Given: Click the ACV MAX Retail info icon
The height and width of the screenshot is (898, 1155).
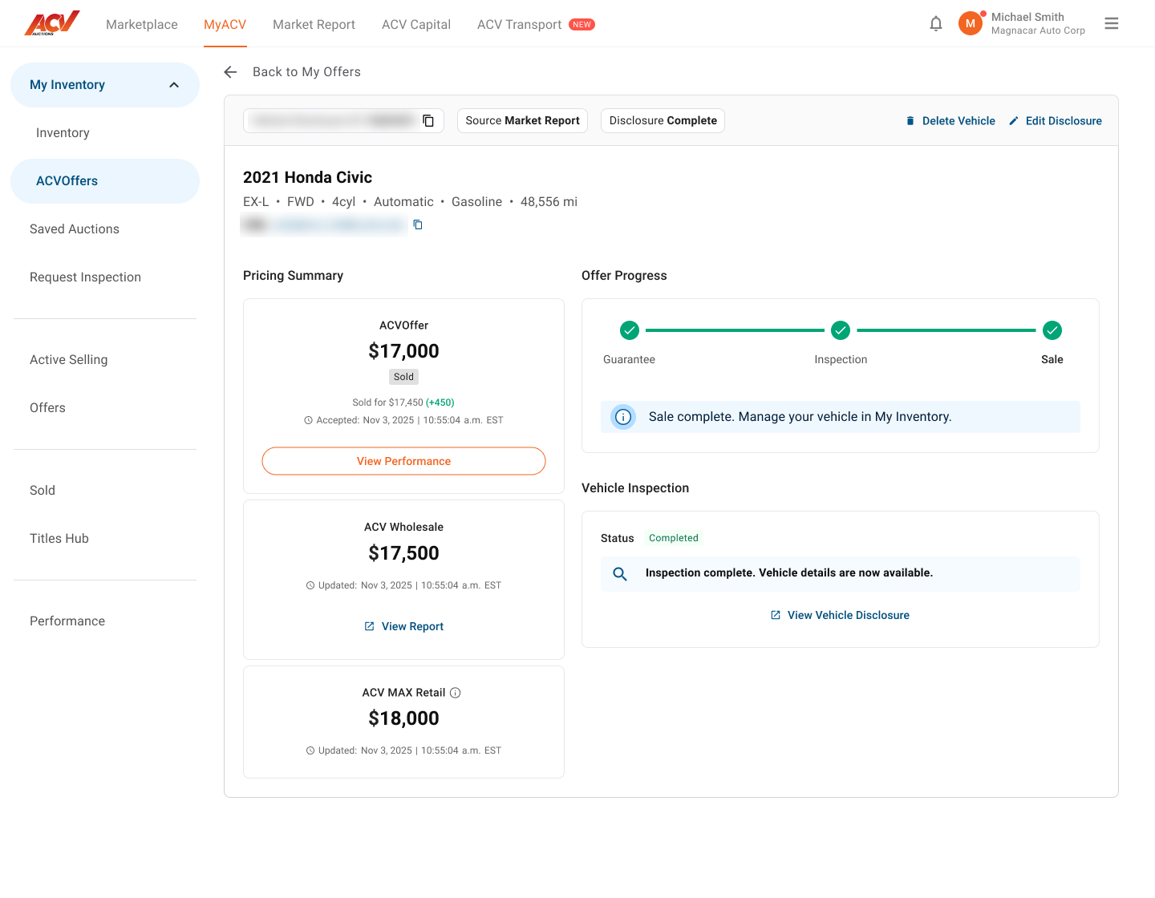Looking at the screenshot, I should (456, 693).
